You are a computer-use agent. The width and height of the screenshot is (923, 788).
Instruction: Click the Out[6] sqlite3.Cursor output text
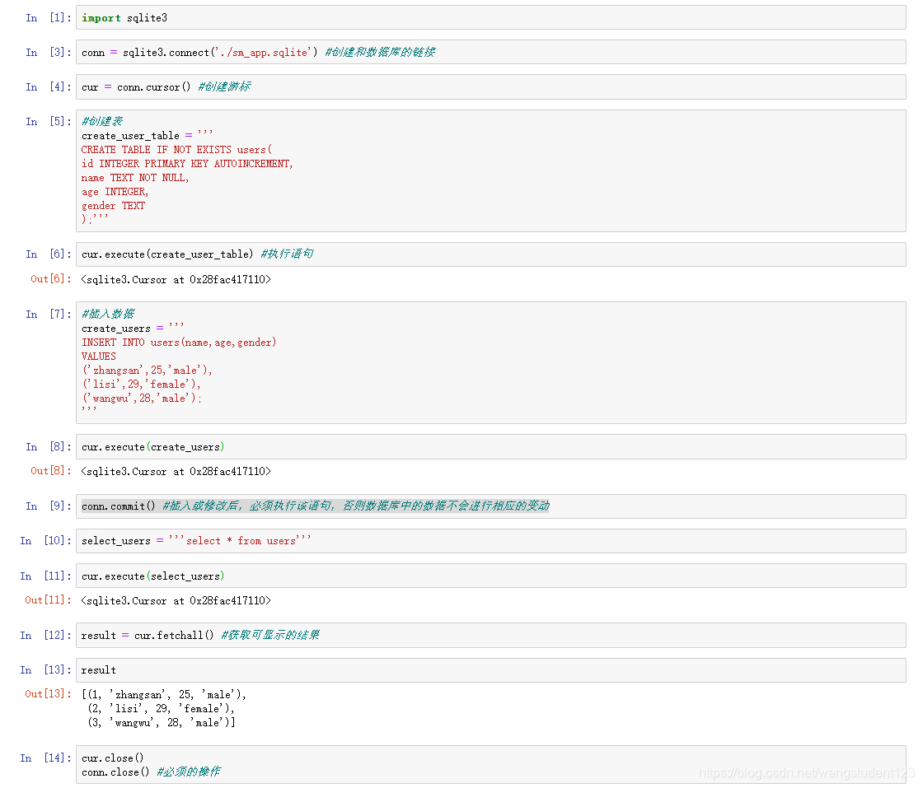pyautogui.click(x=176, y=280)
